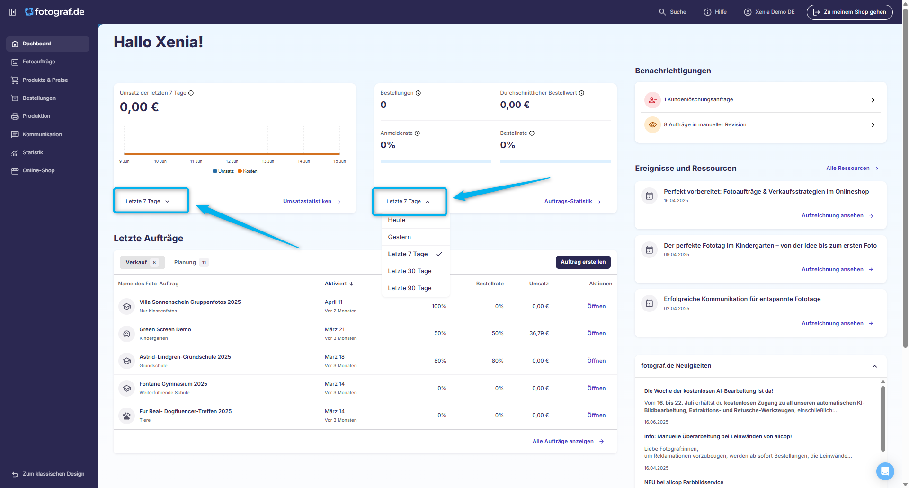Select Letzte 30 Tage option
The width and height of the screenshot is (909, 488).
click(416, 271)
